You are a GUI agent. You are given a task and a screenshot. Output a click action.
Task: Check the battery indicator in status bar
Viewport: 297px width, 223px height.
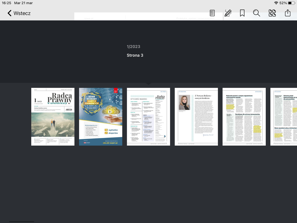pos(291,3)
